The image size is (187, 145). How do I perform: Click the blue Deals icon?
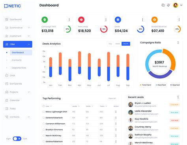(118, 20)
